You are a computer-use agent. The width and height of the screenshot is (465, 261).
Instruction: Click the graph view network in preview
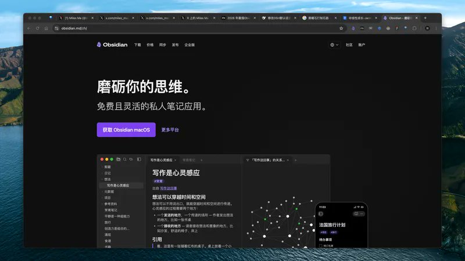[x=280, y=222]
